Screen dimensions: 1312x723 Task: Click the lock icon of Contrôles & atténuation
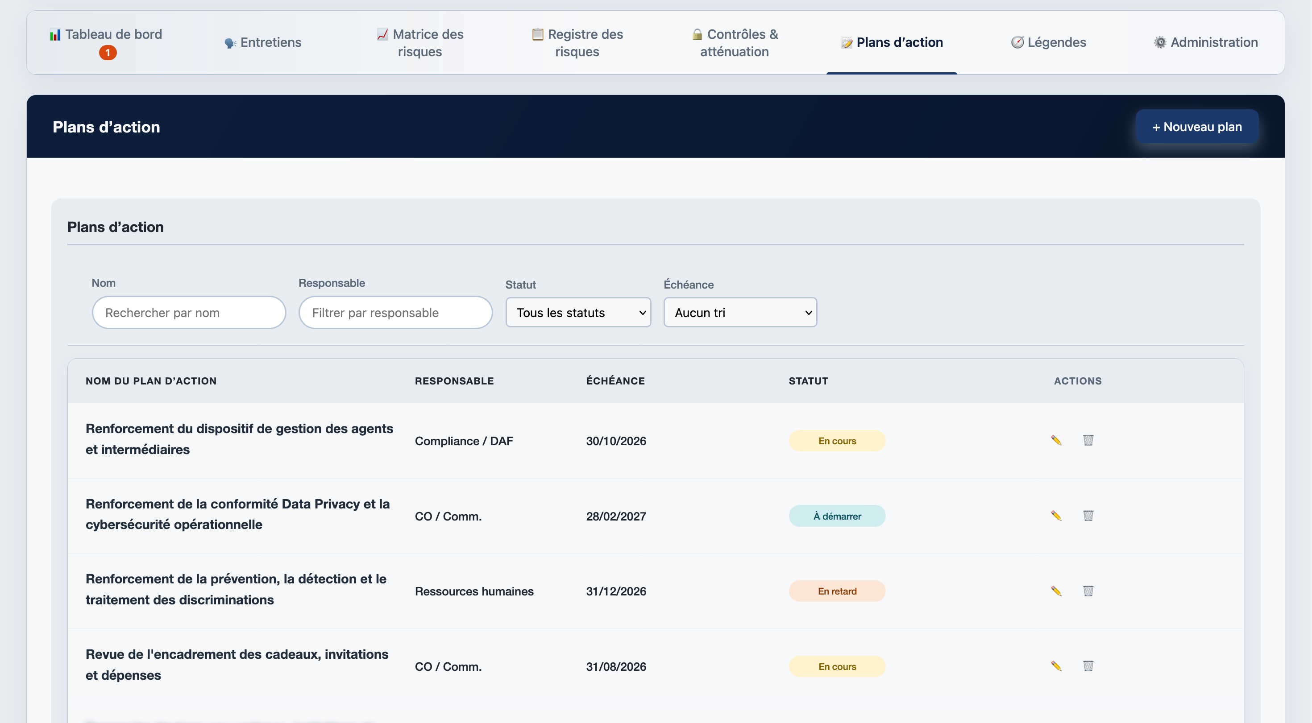(697, 34)
